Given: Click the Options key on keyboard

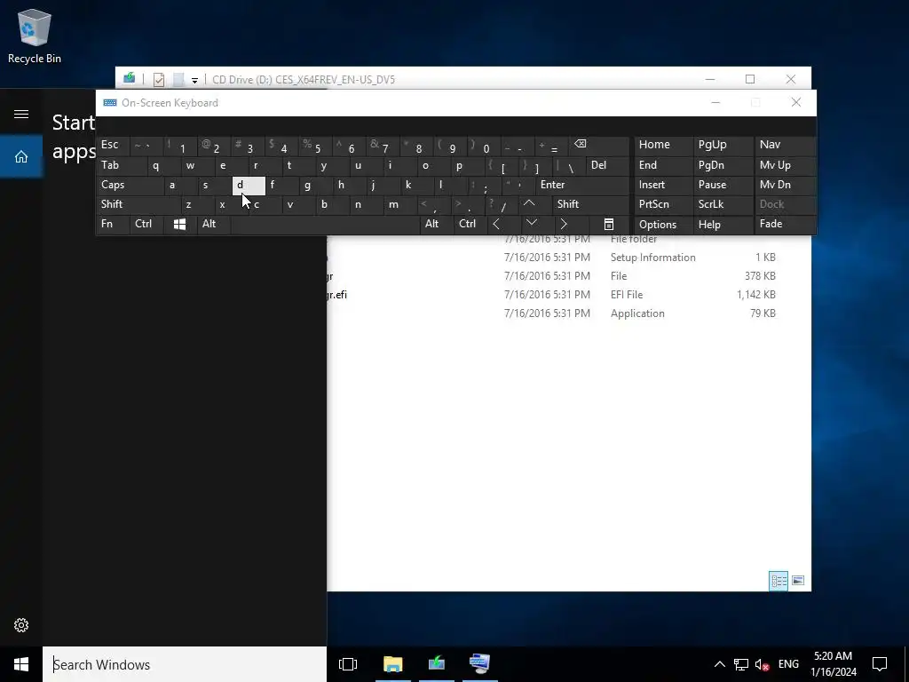Looking at the screenshot, I should point(663,225).
